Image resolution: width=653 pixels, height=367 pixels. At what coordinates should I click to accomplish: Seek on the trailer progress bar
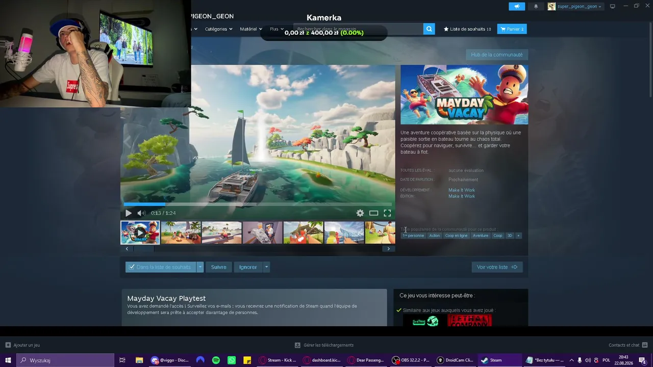click(x=258, y=204)
